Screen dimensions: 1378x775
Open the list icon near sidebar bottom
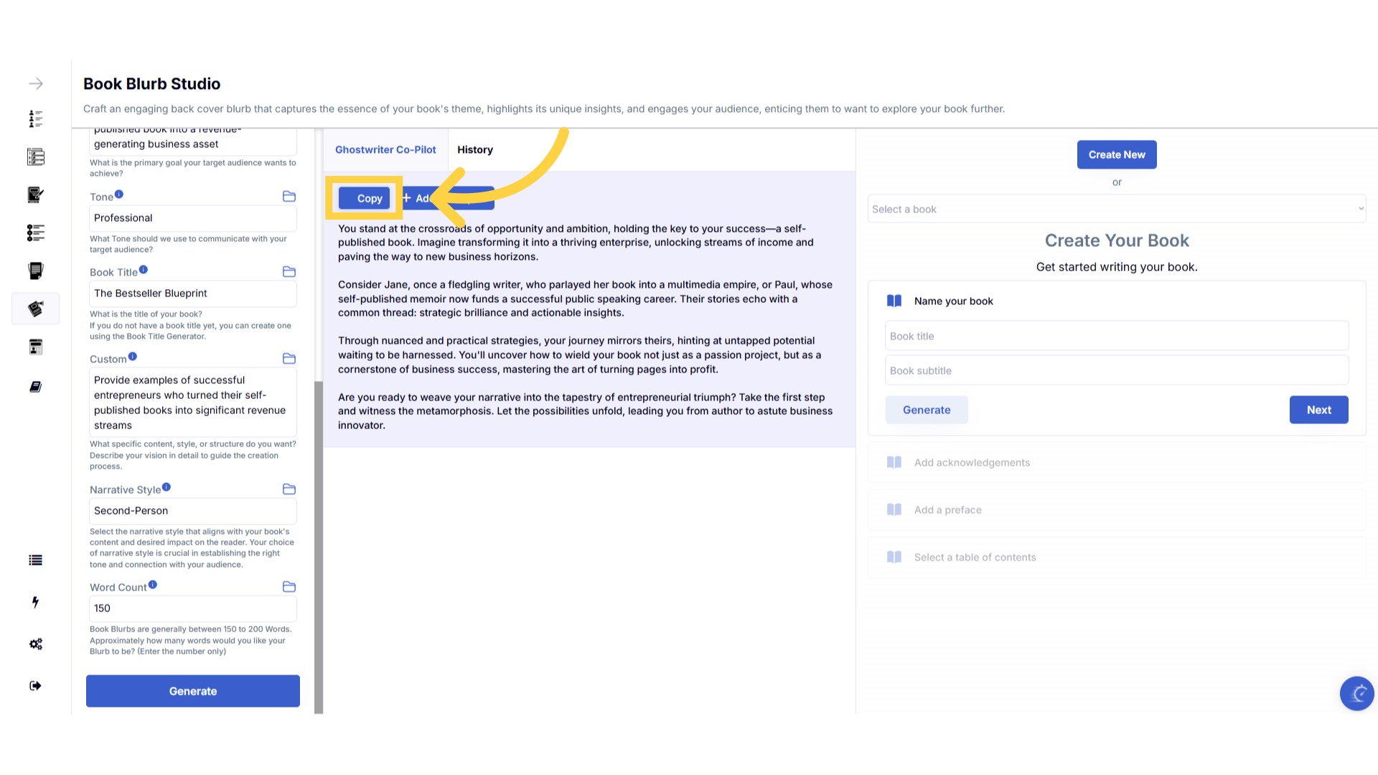(35, 560)
